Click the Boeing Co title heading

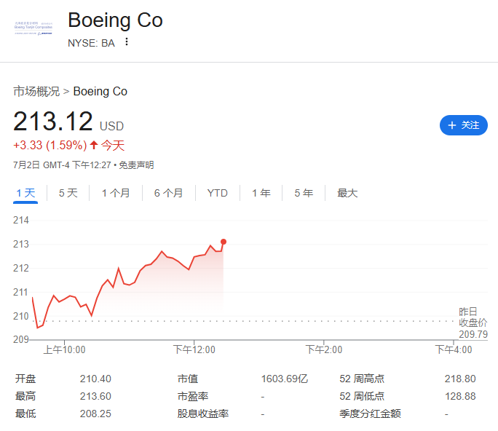pos(115,20)
